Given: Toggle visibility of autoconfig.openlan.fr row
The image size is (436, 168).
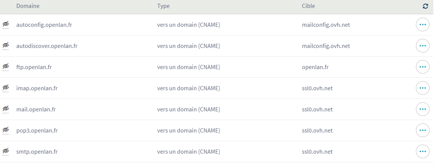Looking at the screenshot, I should pyautogui.click(x=5, y=25).
